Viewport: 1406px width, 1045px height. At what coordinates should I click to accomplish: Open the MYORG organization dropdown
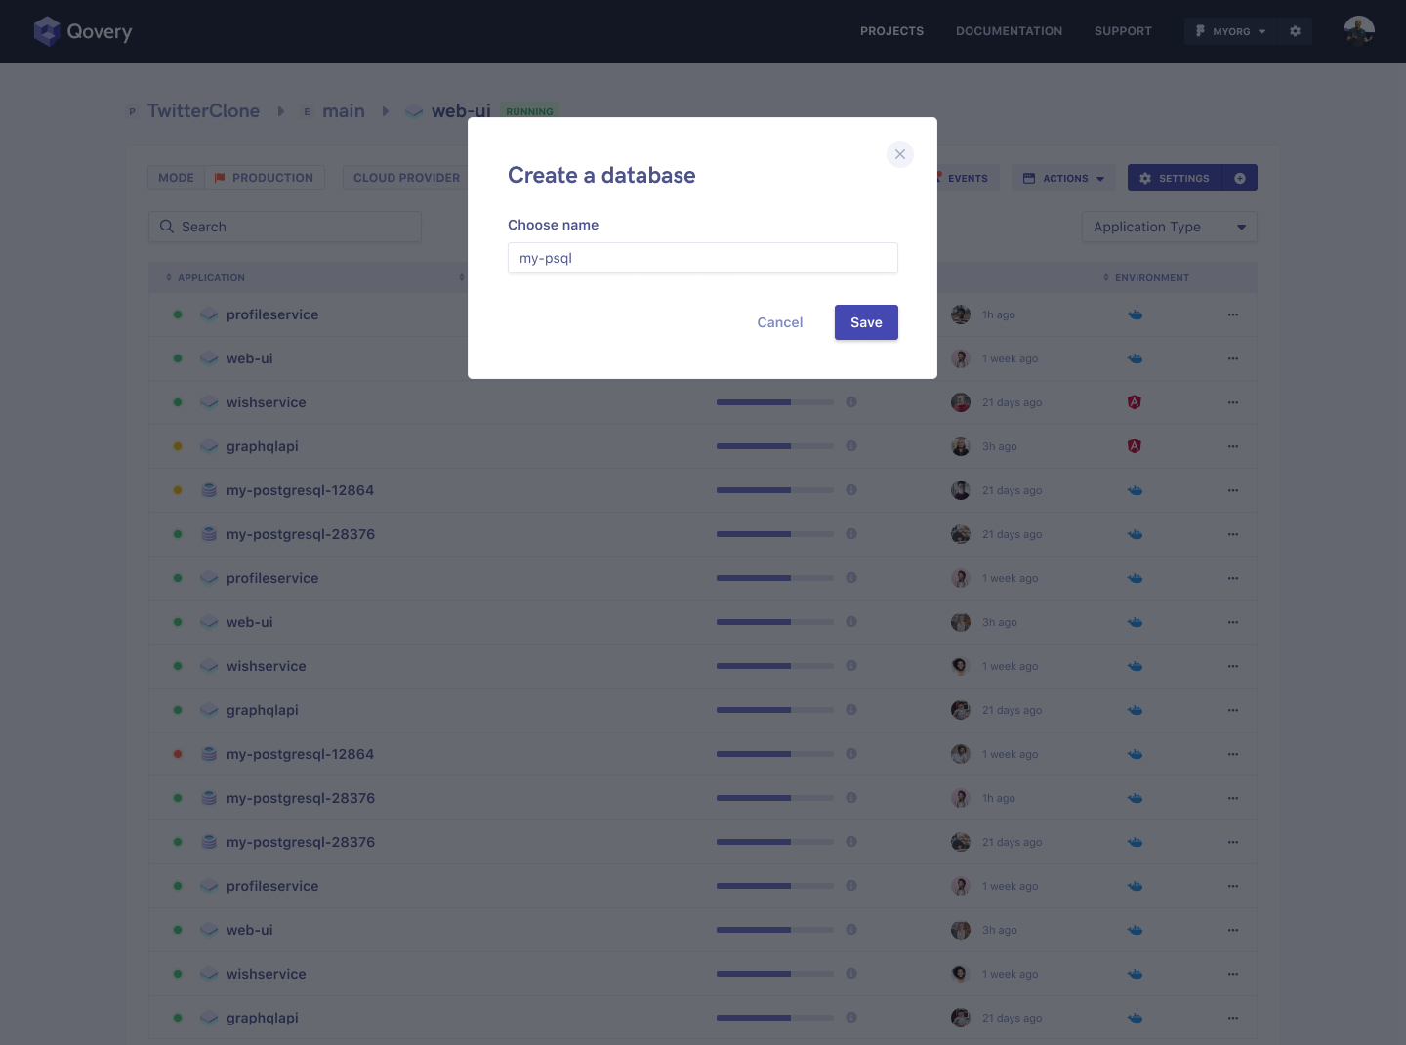click(1230, 31)
